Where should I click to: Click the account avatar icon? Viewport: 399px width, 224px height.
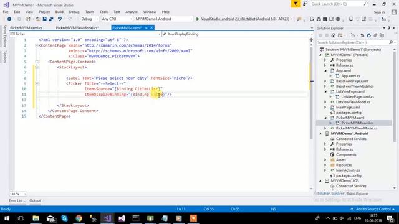coord(394,12)
